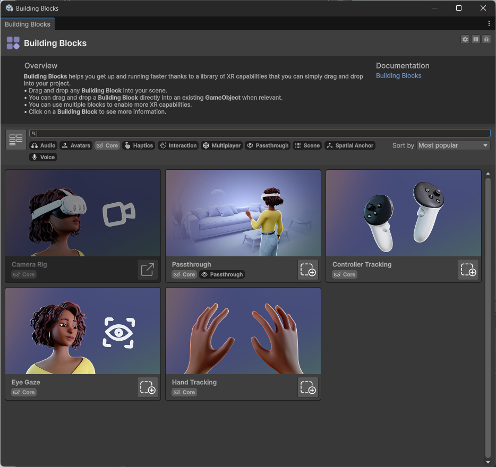Viewport: 496px width, 467px height.
Task: Select the Hand Tracking thumbnail
Action: (243, 331)
